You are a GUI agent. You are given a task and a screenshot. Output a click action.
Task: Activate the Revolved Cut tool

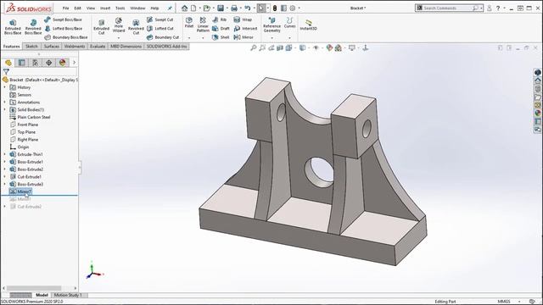[x=136, y=26]
